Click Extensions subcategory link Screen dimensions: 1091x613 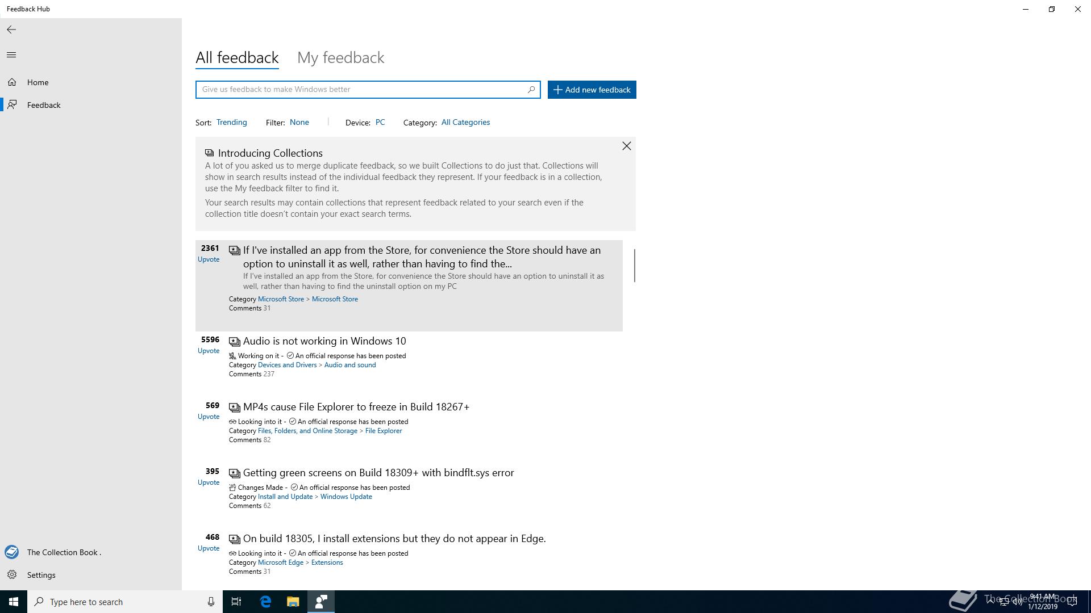(327, 562)
